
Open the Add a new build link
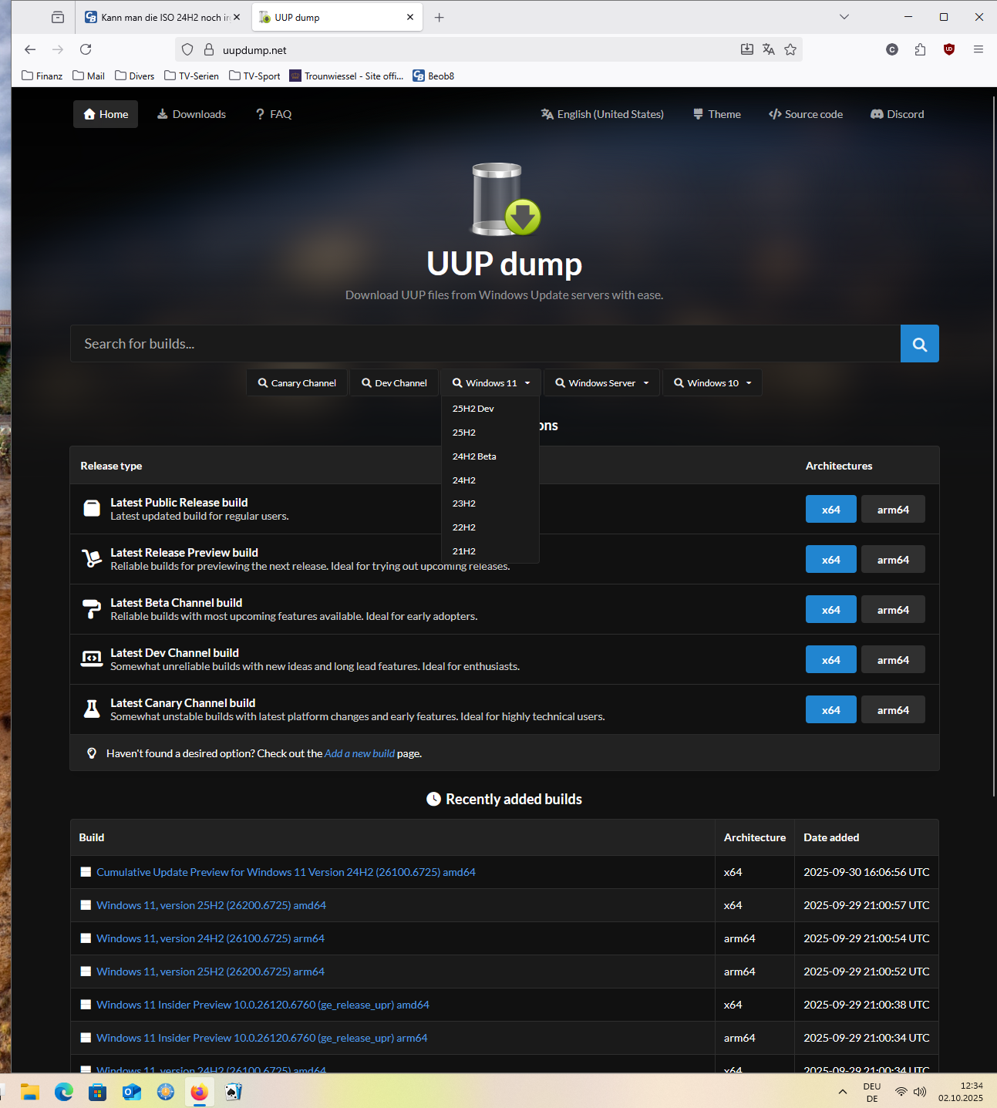tap(359, 753)
